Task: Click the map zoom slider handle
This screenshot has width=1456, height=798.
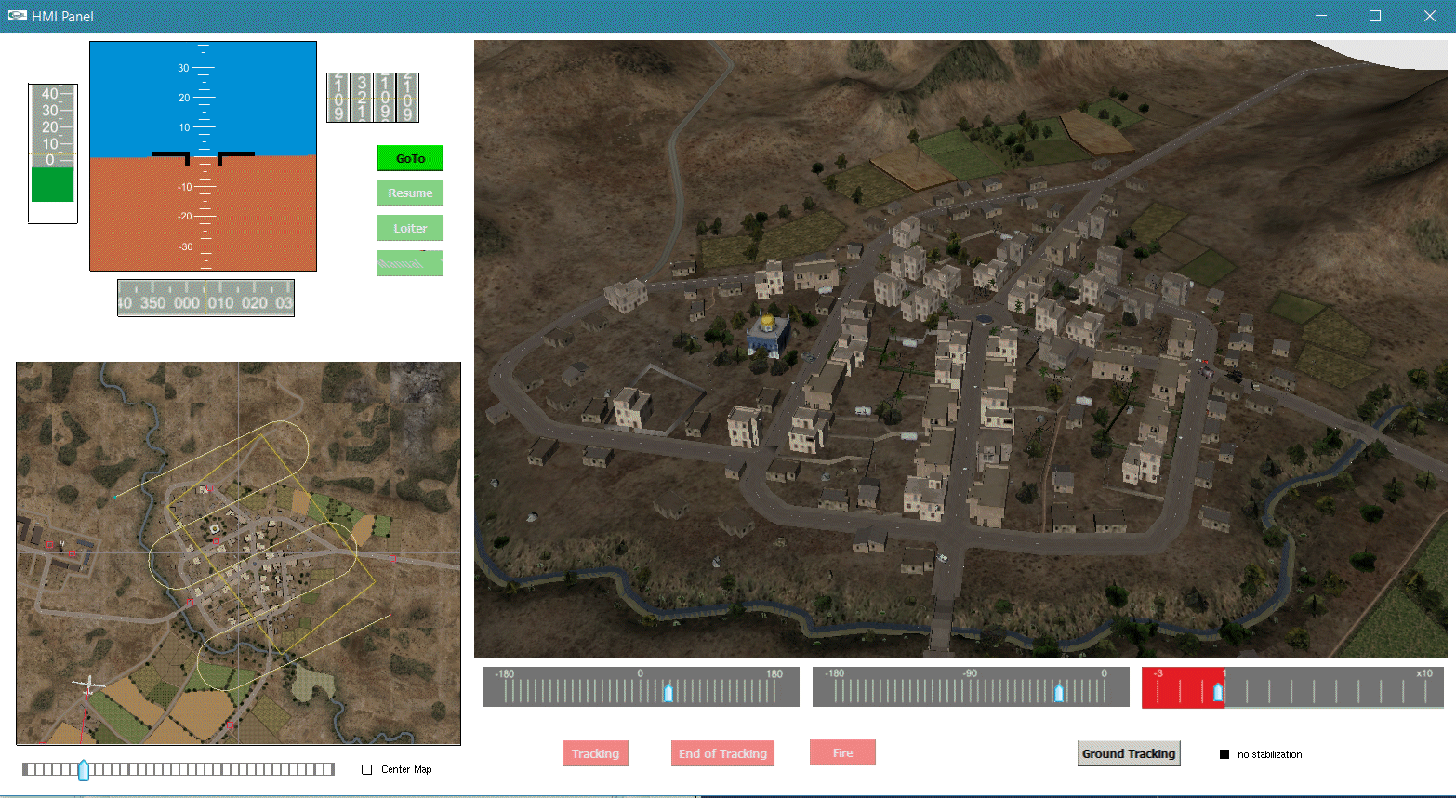Action: coord(84,770)
